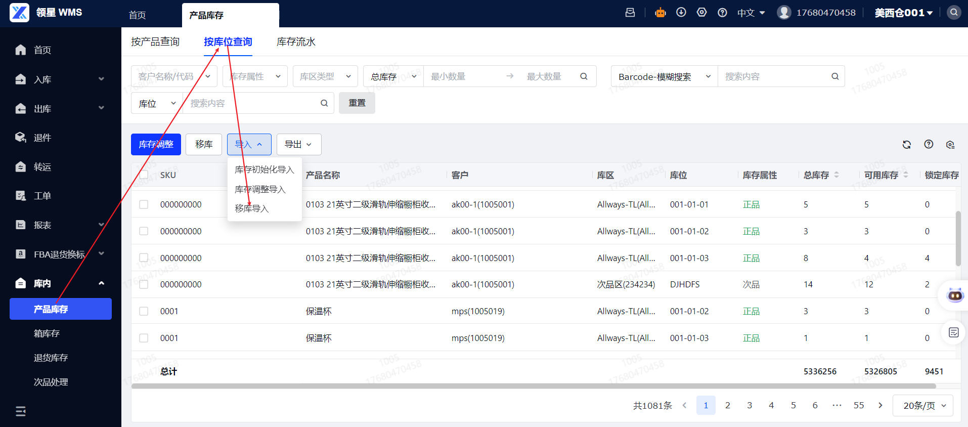Viewport: 968px width, 427px height.
Task: Go to next page arrow
Action: click(x=881, y=405)
